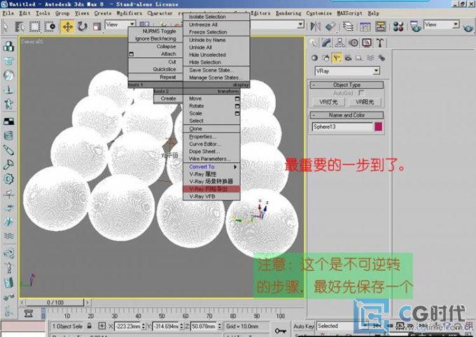
Task: Collapse the Object Type rollout
Action: coord(346,85)
